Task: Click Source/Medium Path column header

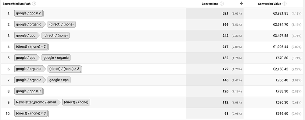Action: (16, 4)
